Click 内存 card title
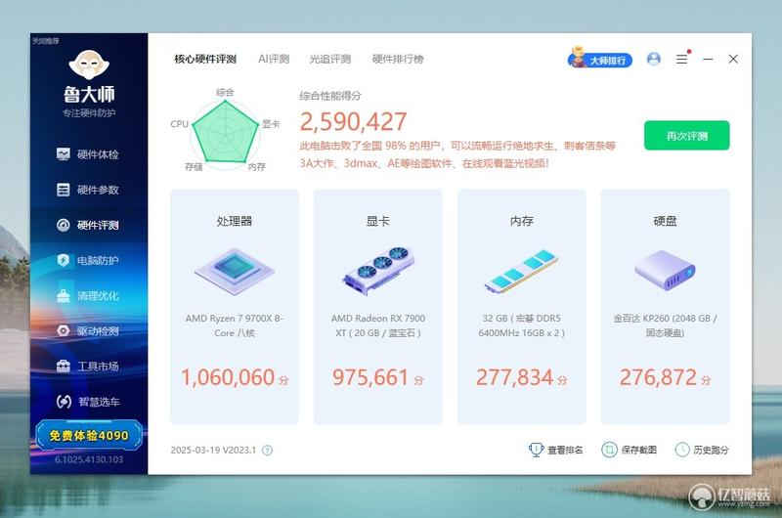This screenshot has width=782, height=518. tap(521, 221)
